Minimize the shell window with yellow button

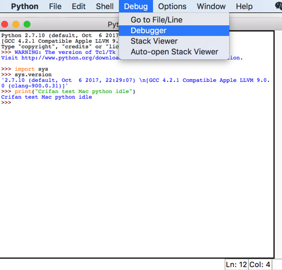click(x=16, y=24)
